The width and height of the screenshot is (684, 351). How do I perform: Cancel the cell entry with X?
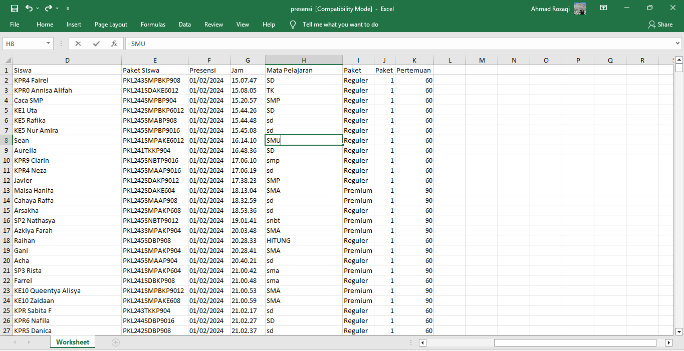pyautogui.click(x=78, y=44)
